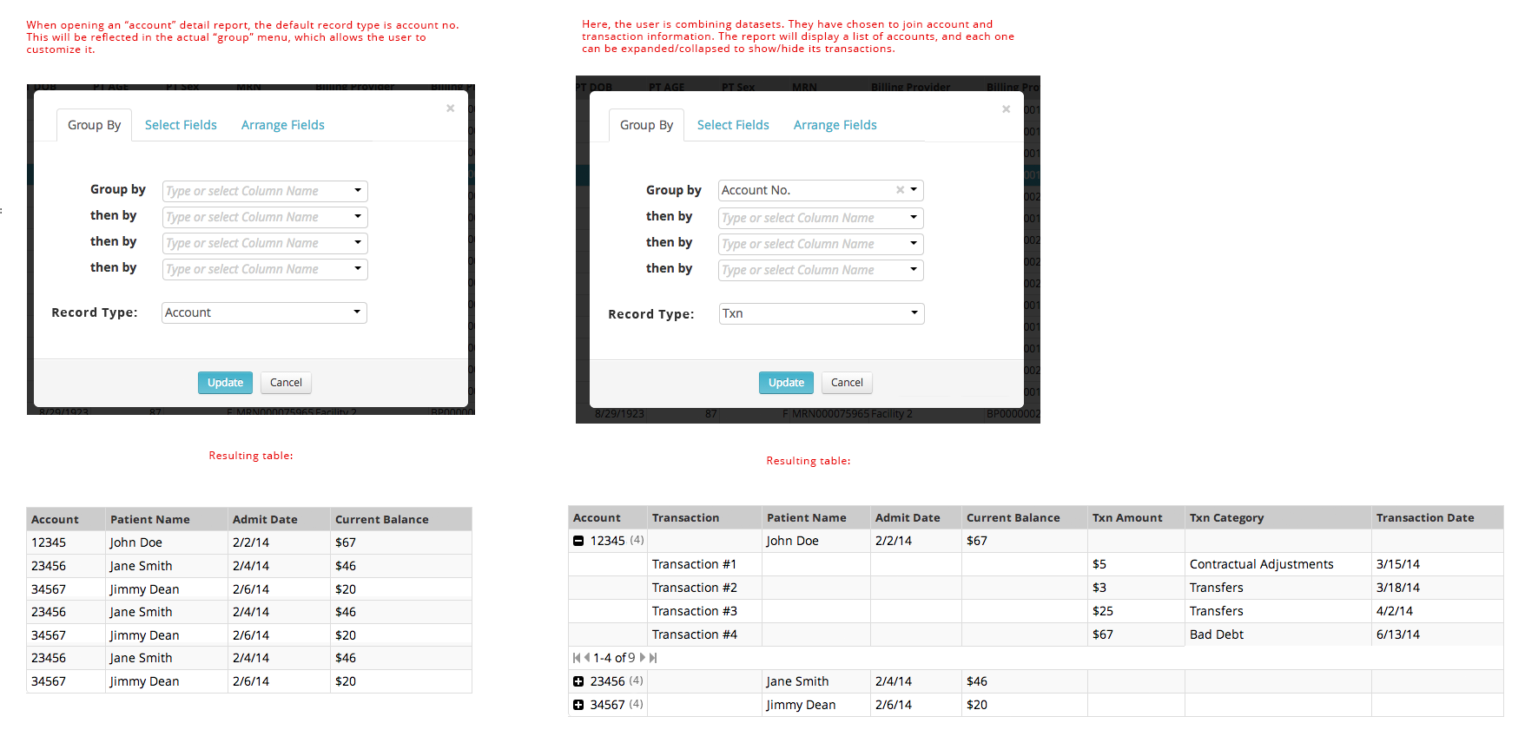Open right dialog first then by dropdown

[x=914, y=218]
